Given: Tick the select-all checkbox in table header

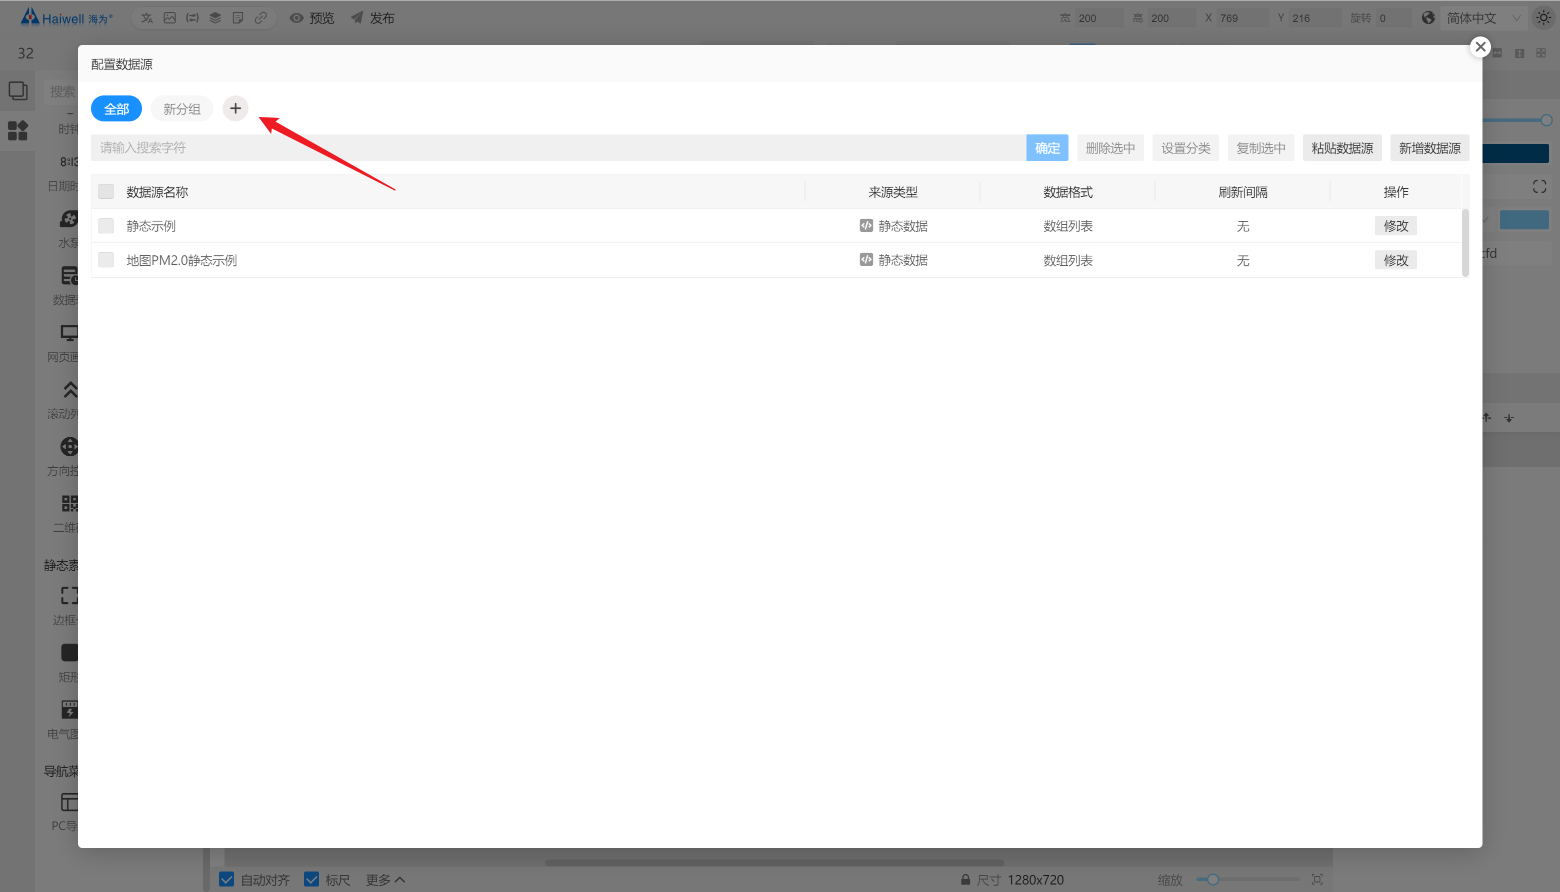Looking at the screenshot, I should tap(106, 192).
